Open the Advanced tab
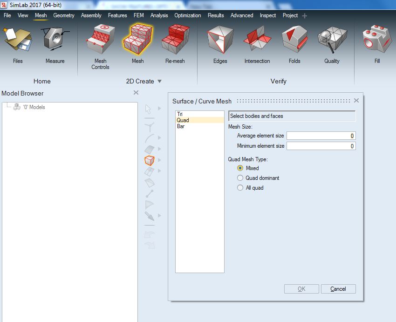 coord(242,15)
